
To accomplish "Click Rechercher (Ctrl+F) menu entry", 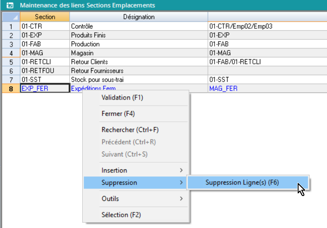I will click(130, 130).
